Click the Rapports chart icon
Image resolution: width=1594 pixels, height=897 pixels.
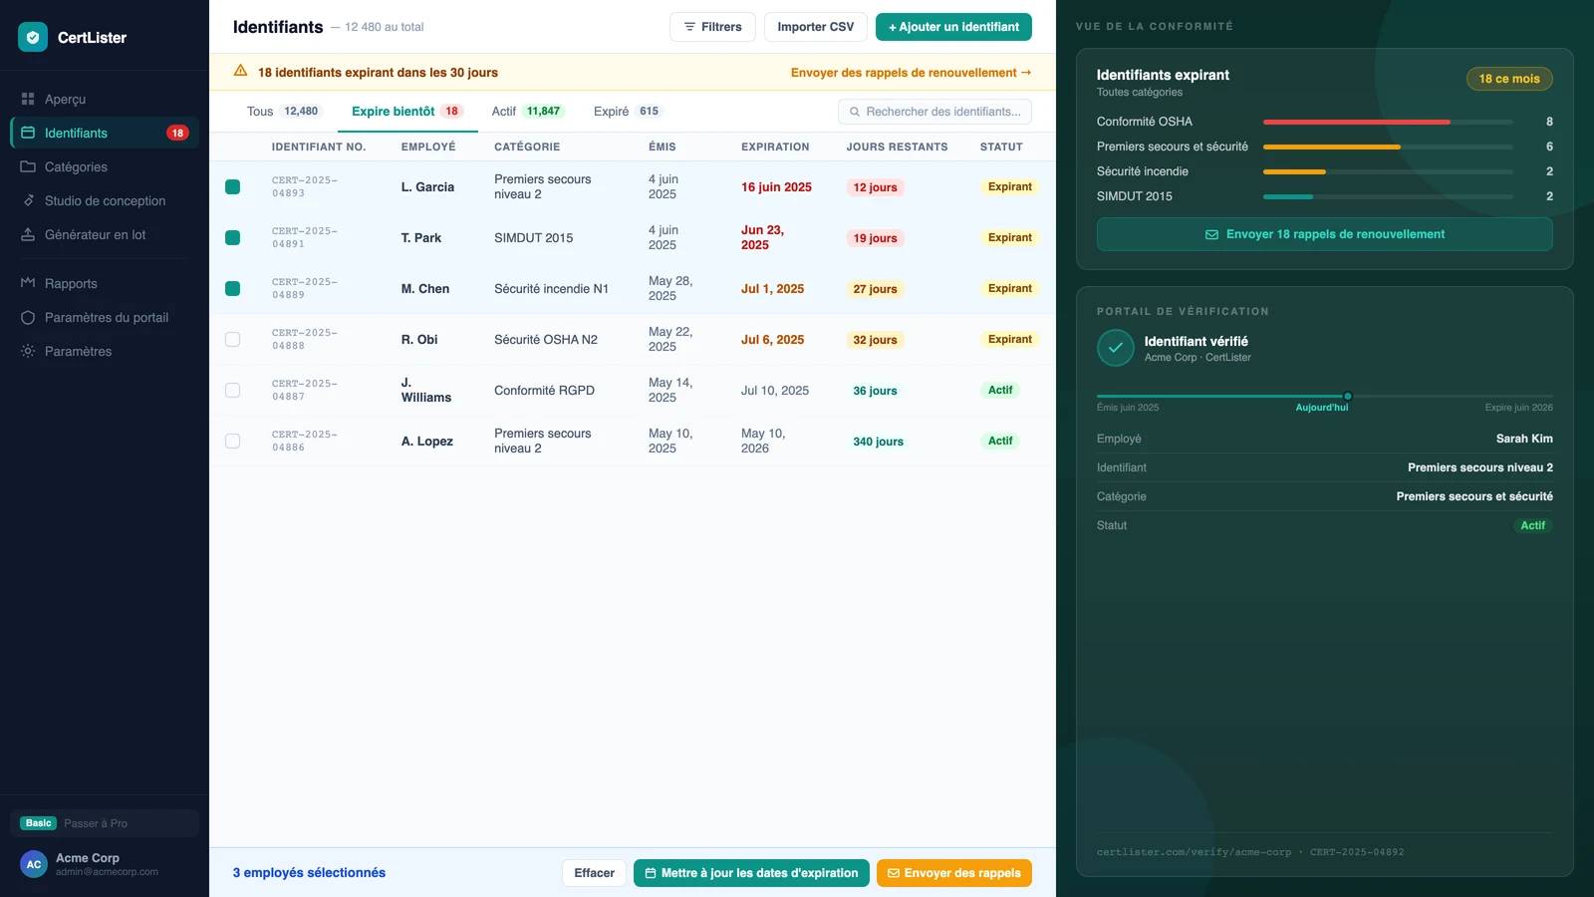coord(28,283)
